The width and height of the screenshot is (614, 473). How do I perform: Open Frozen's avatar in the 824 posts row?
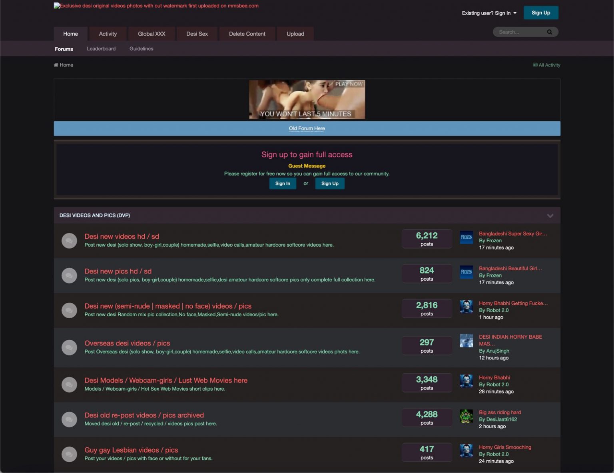[x=466, y=272]
